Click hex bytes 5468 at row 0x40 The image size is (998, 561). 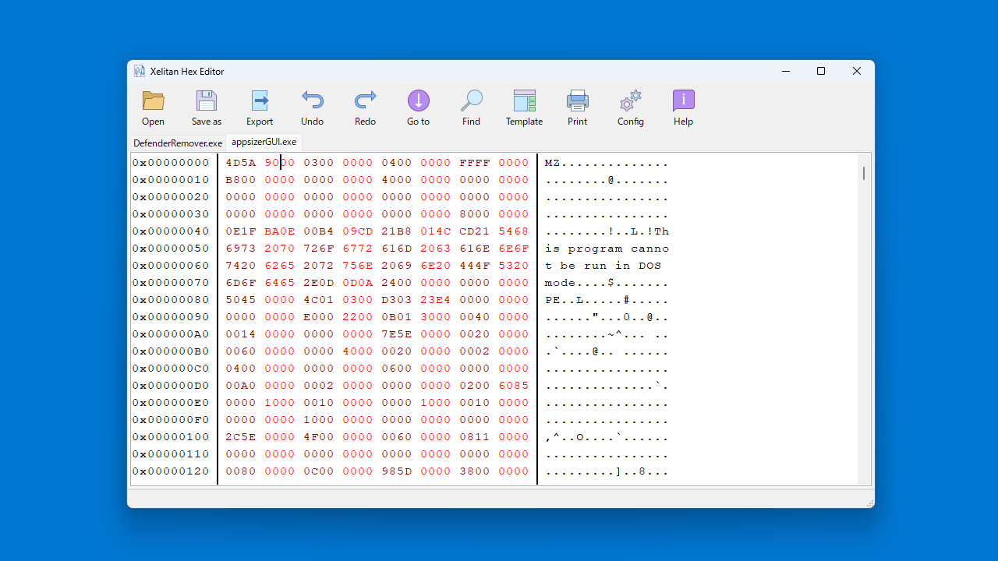[x=514, y=231]
